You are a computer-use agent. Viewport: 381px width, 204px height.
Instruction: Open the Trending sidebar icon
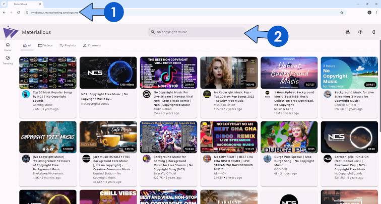click(x=8, y=58)
